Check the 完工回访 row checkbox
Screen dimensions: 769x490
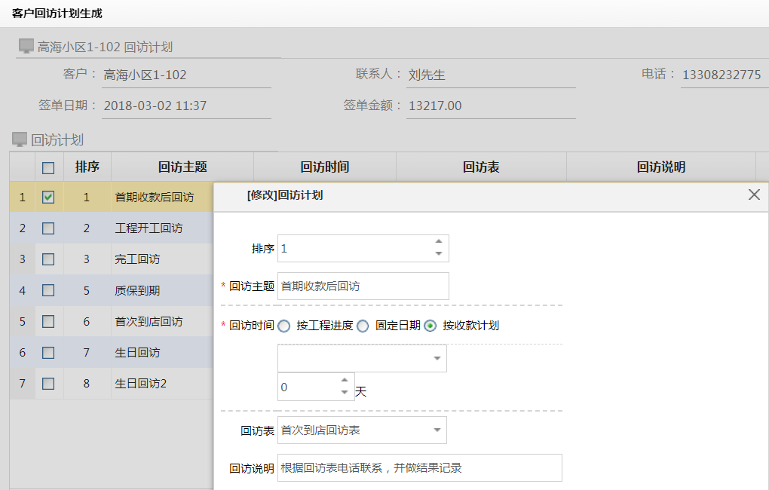click(x=48, y=259)
